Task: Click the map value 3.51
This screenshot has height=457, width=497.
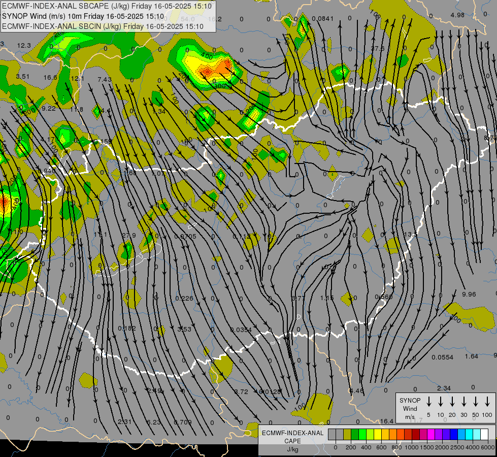Action: pyautogui.click(x=22, y=77)
